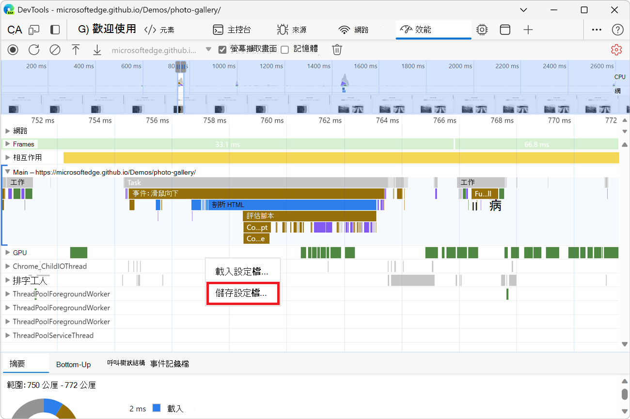
Task: Click the summary pane vertical scrollbar thumb
Action: 625,395
